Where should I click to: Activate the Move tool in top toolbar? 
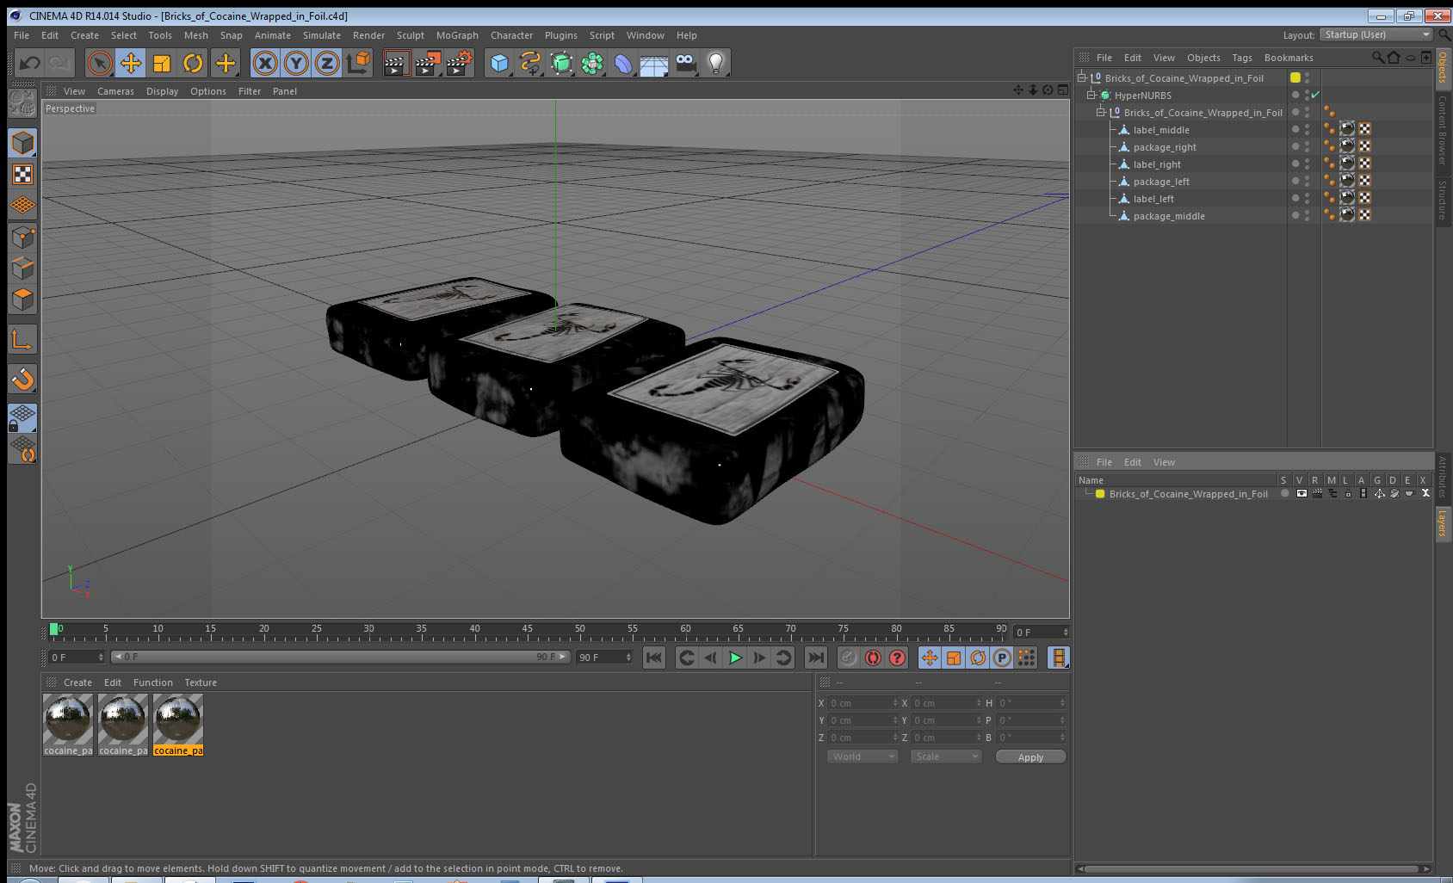[x=131, y=63]
